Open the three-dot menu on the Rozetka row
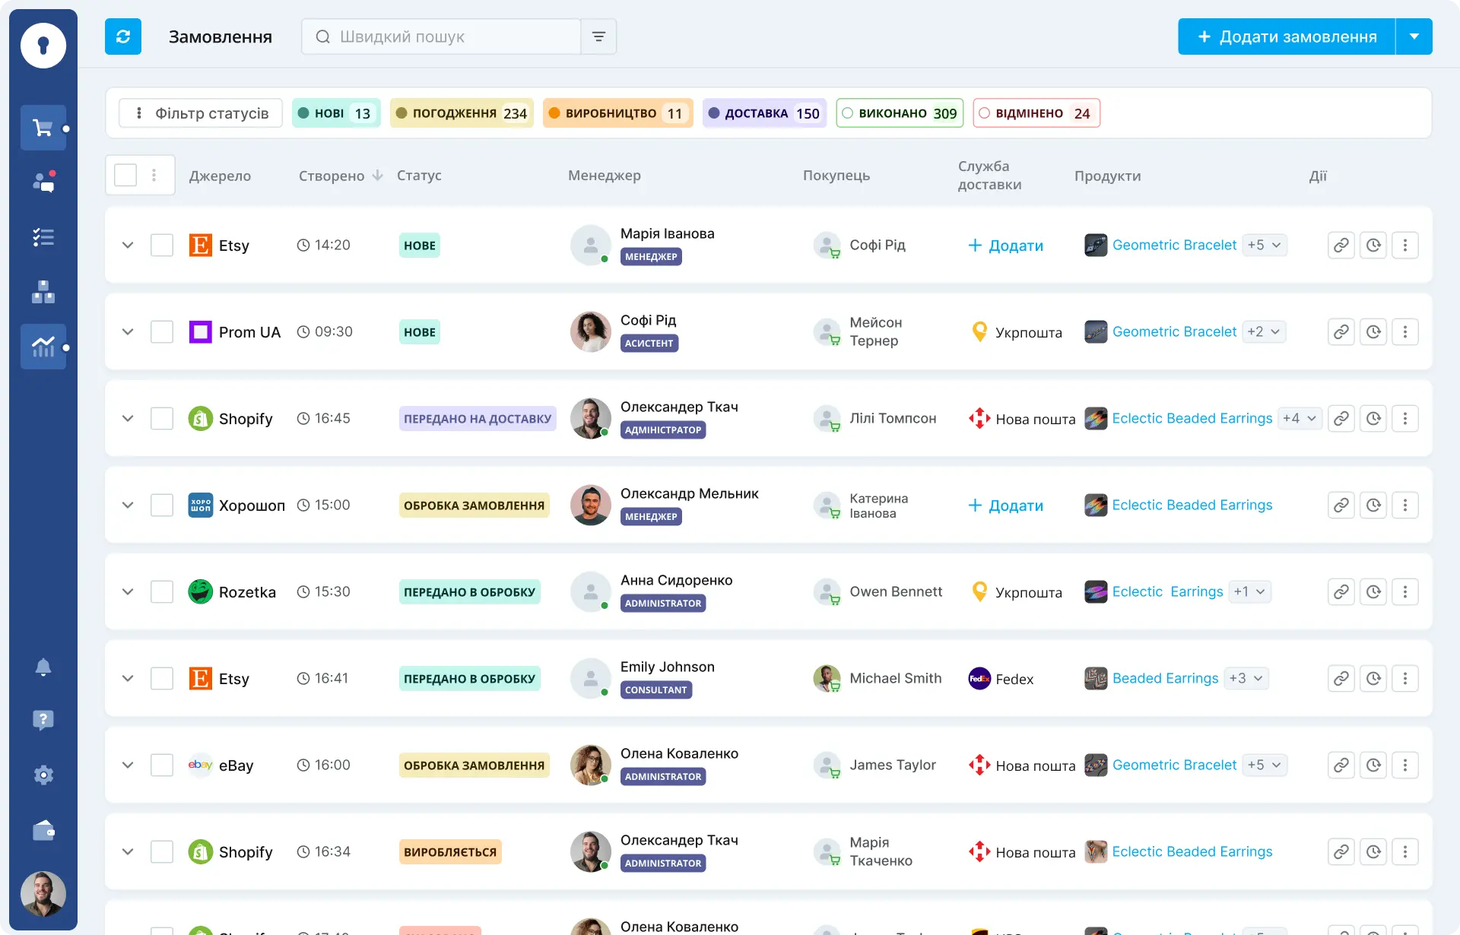The height and width of the screenshot is (935, 1460). click(x=1405, y=591)
